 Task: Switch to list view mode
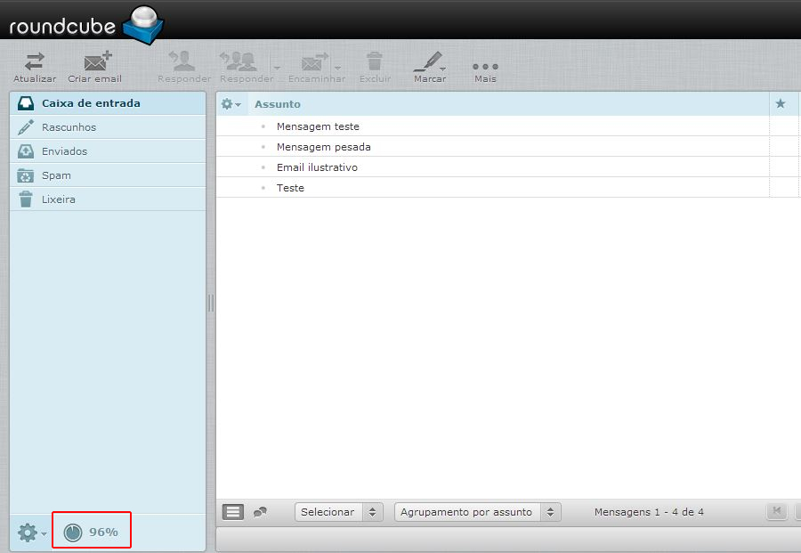[232, 512]
